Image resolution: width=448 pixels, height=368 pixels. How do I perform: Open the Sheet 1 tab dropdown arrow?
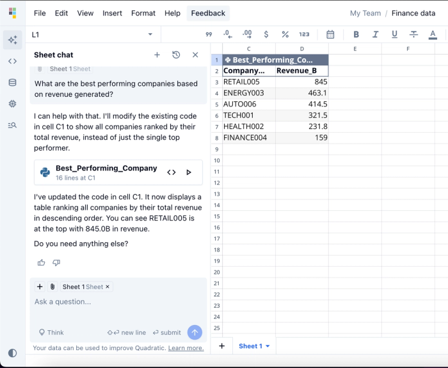click(x=268, y=346)
